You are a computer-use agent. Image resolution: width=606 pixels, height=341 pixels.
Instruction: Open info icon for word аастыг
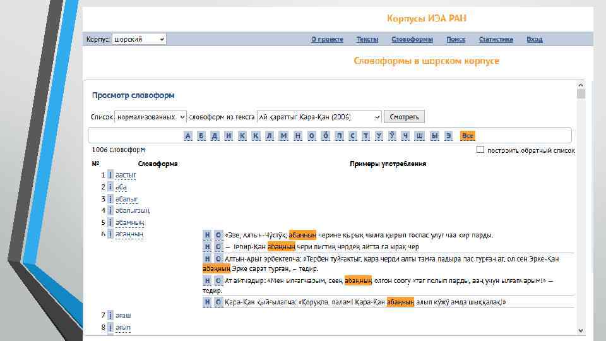pyautogui.click(x=110, y=175)
